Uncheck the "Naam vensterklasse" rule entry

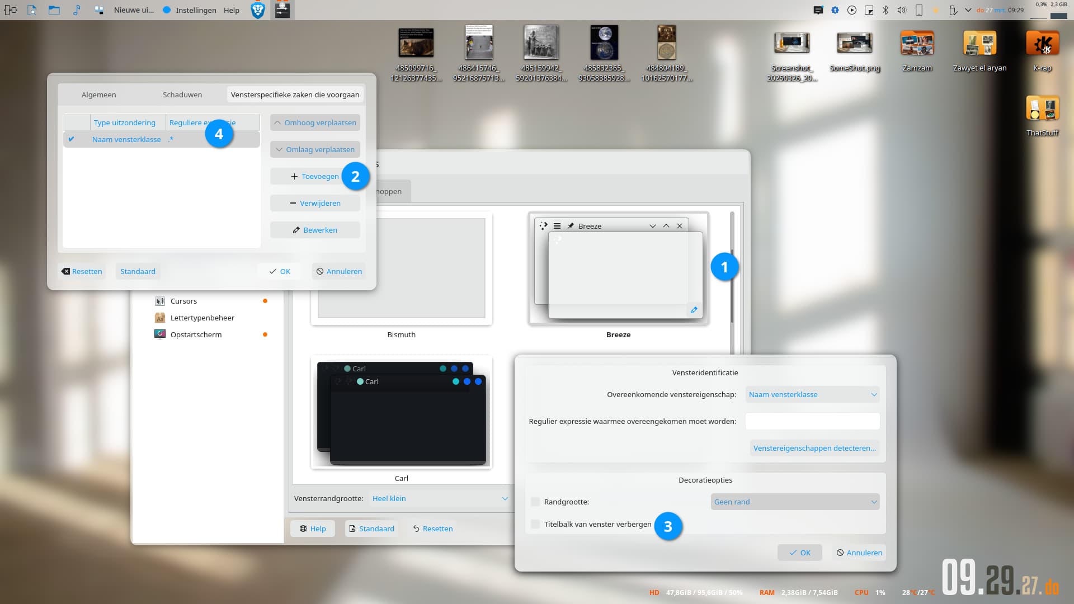click(72, 139)
